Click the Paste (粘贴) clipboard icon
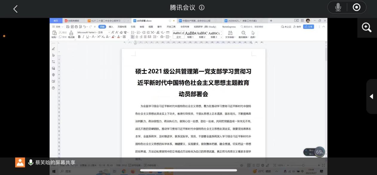Screen dimensions: 377x175 (x=54, y=33)
